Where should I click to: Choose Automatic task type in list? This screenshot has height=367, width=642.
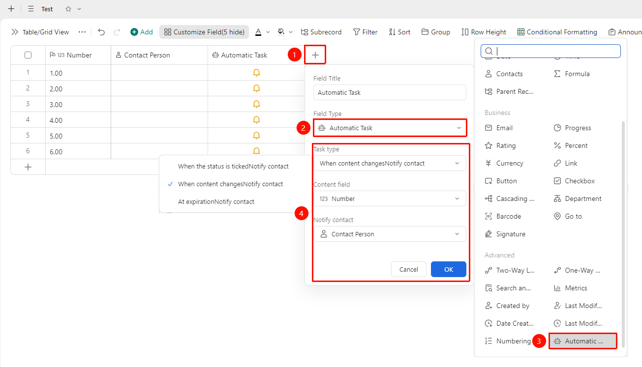(583, 341)
